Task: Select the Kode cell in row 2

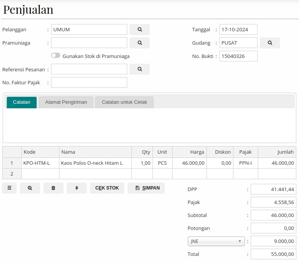Action: [x=40, y=174]
